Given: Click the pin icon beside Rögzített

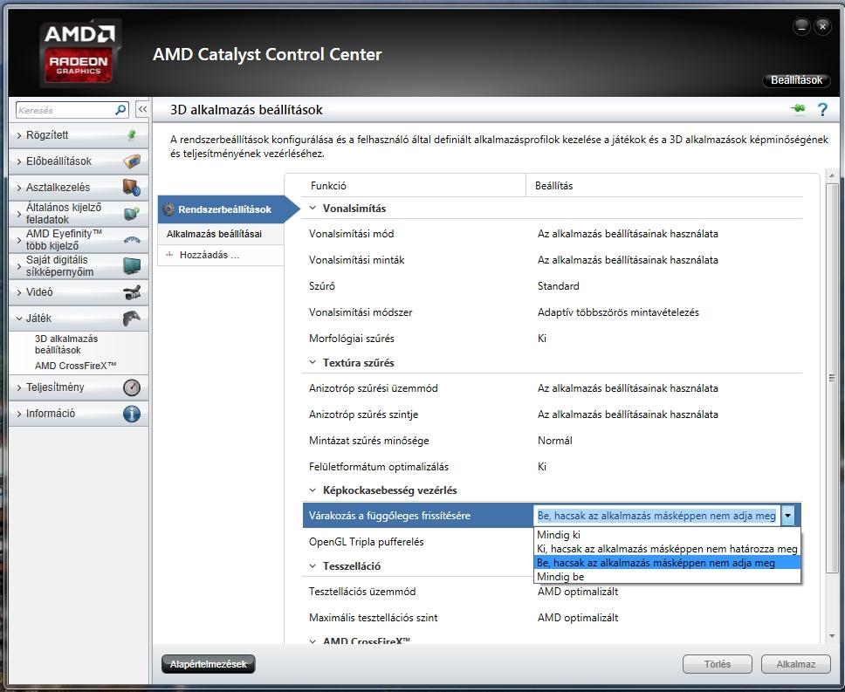Looking at the screenshot, I should pos(132,135).
